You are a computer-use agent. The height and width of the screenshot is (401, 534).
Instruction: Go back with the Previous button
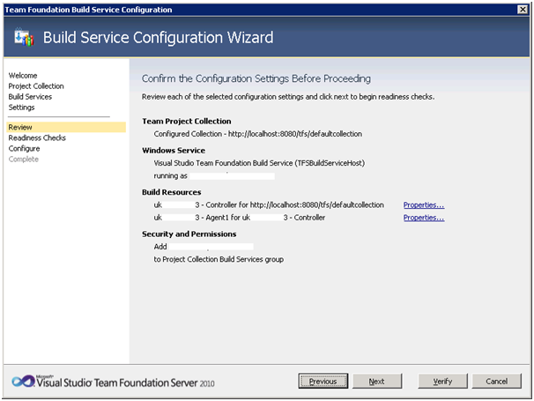pyautogui.click(x=323, y=381)
